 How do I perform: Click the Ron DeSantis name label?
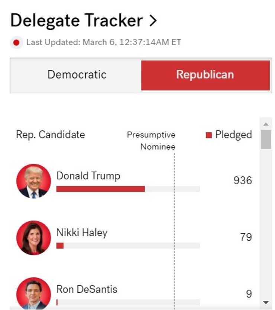(87, 289)
